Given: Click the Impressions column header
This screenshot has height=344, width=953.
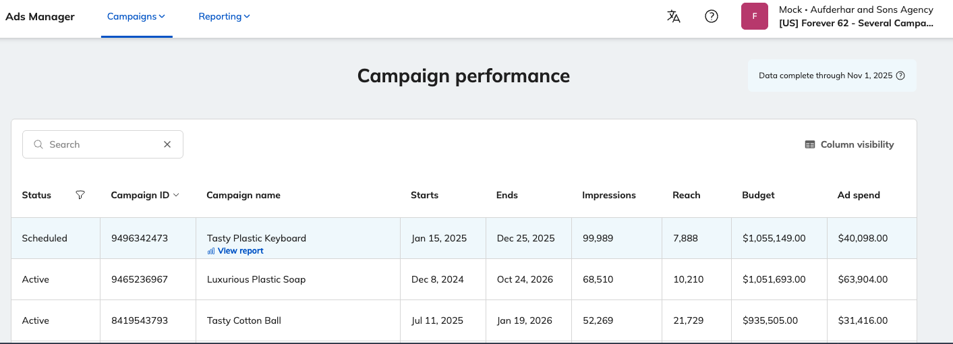Looking at the screenshot, I should 609,195.
